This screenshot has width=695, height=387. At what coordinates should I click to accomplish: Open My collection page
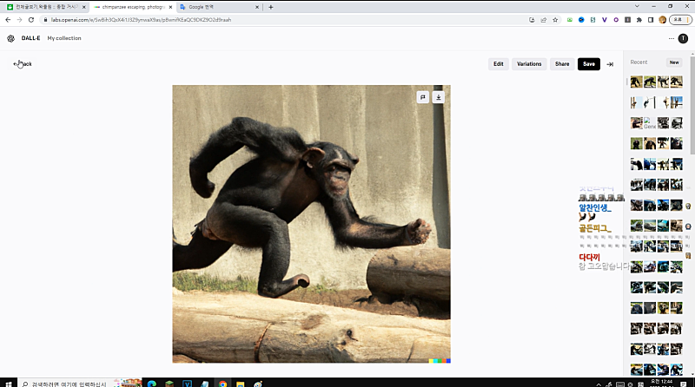coord(64,38)
